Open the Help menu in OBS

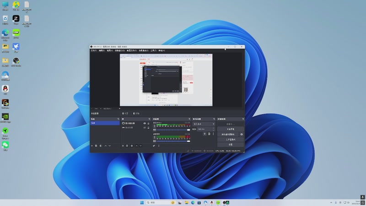[x=161, y=50]
